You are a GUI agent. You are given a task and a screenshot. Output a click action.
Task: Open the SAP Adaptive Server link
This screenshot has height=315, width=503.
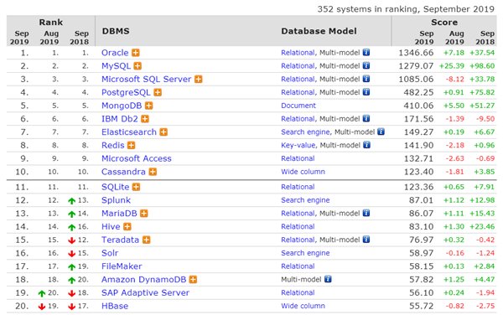[x=145, y=293]
